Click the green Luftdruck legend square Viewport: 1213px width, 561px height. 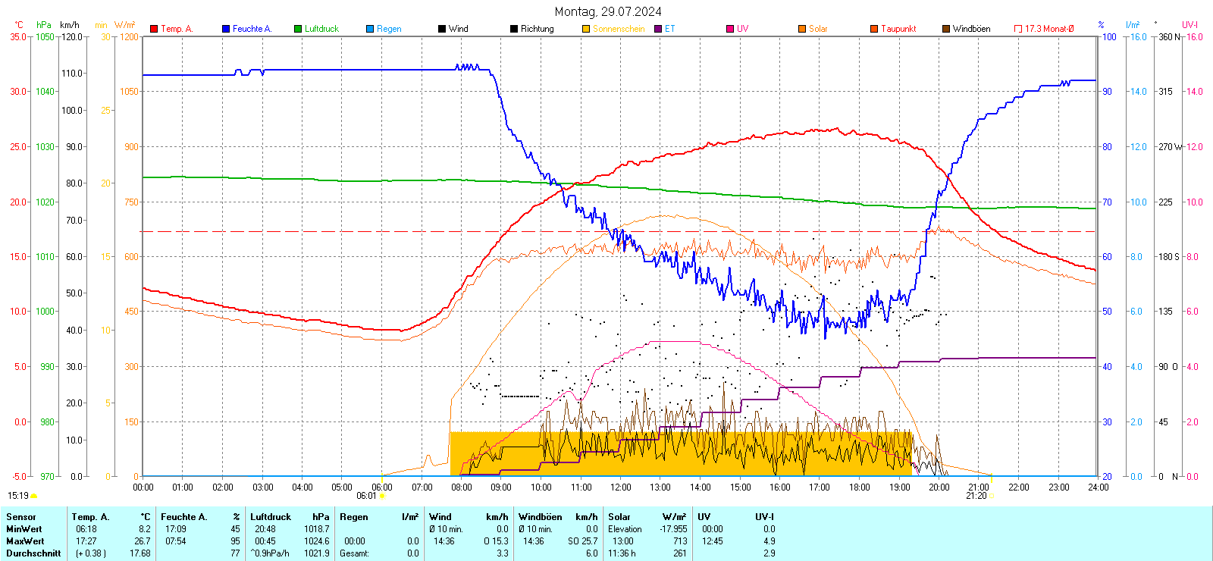pos(298,29)
